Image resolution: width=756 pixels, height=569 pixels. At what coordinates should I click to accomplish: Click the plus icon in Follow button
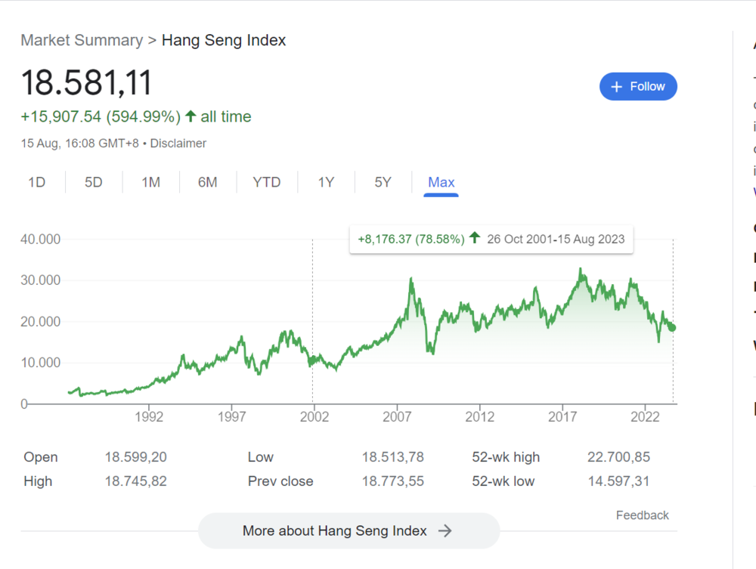tap(617, 87)
